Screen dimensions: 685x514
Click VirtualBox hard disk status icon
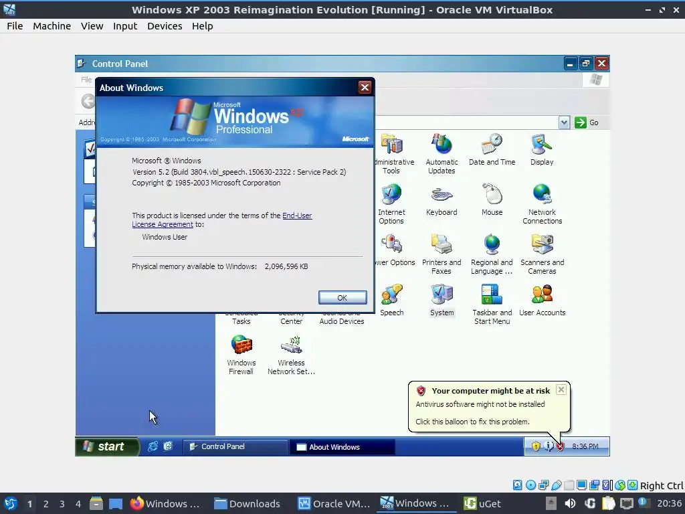[x=517, y=485]
